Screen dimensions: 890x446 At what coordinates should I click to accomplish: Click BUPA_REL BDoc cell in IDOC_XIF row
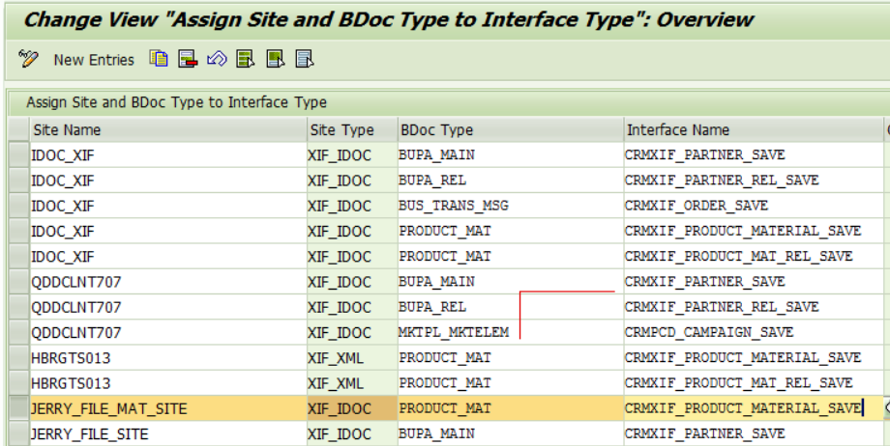click(511, 181)
